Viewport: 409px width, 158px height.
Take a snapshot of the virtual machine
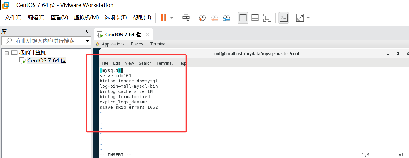(x=202, y=18)
